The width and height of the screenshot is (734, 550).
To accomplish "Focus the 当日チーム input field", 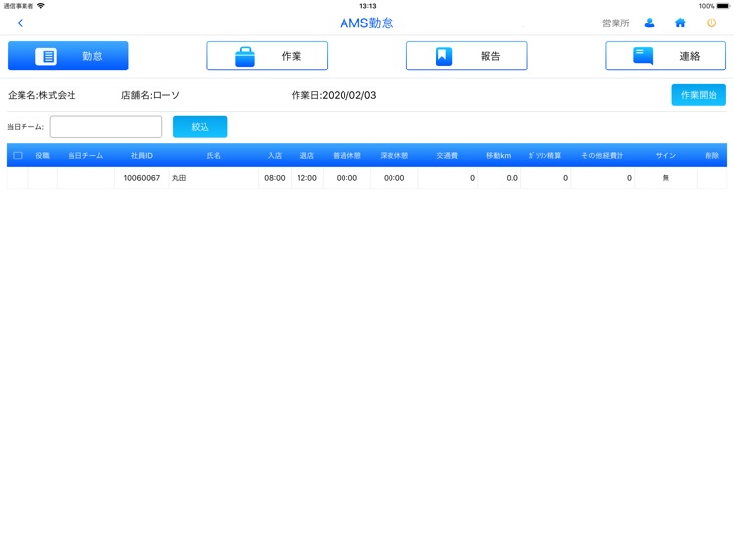I will (x=107, y=127).
